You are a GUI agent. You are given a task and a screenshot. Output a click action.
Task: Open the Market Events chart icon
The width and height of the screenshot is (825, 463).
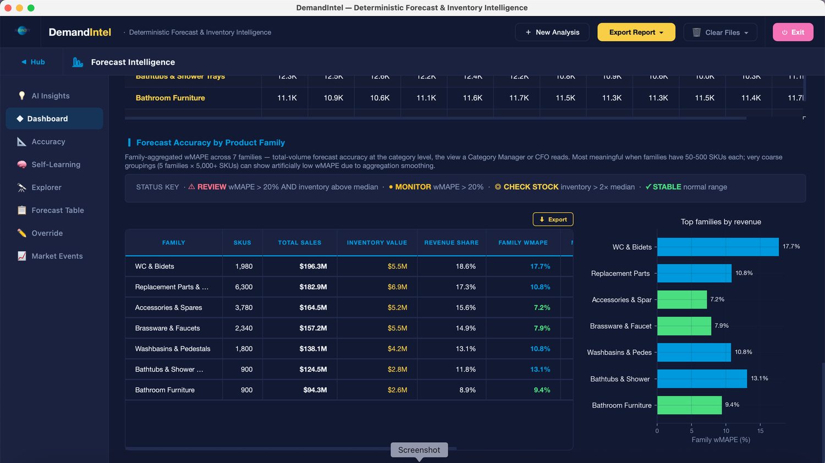pos(22,256)
